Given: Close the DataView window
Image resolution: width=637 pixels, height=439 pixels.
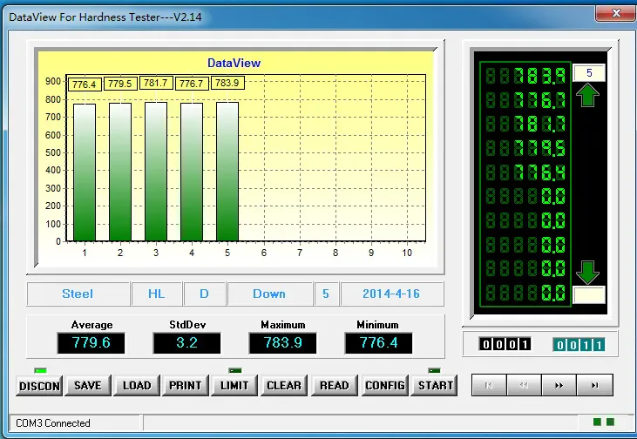Looking at the screenshot, I should pos(616,13).
